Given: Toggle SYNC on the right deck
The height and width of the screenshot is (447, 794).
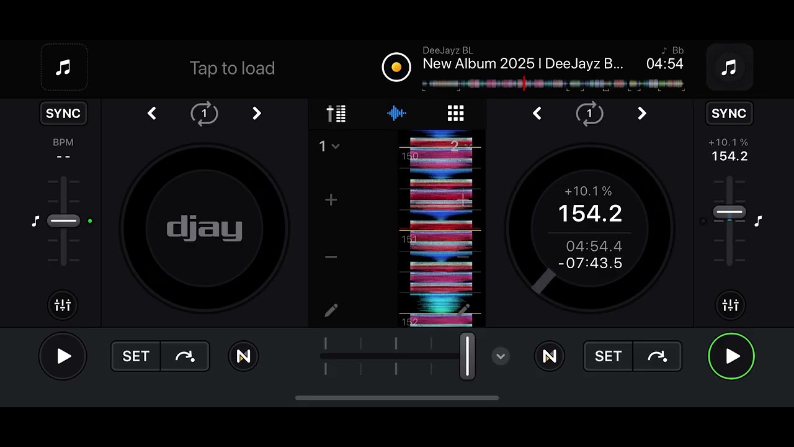Looking at the screenshot, I should click(x=729, y=114).
